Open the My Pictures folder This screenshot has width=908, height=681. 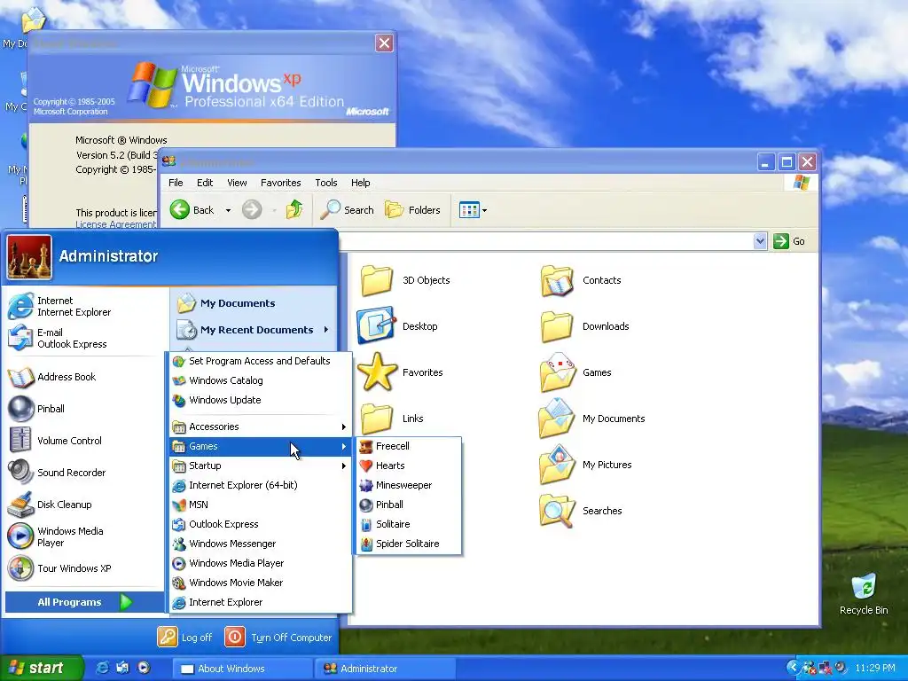(585, 465)
